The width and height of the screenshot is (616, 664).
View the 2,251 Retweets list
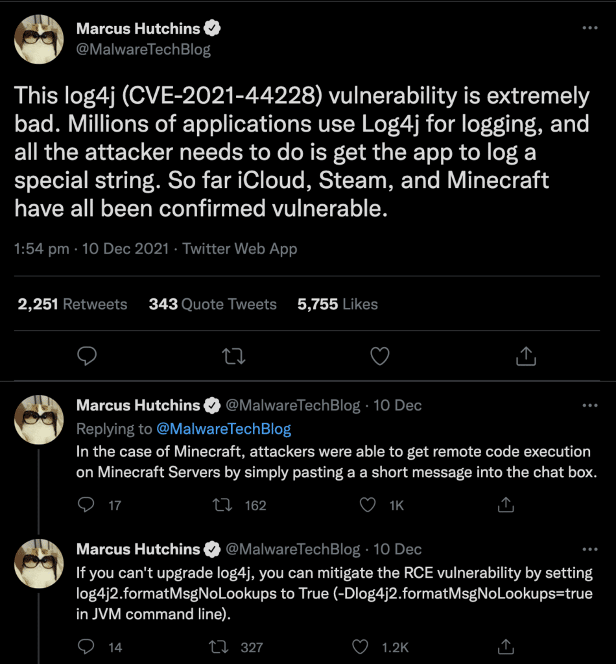coord(73,304)
